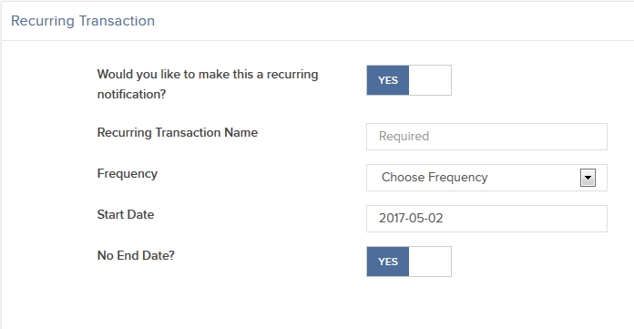
Task: Click the Frequency dropdown arrow icon
Action: (x=588, y=178)
